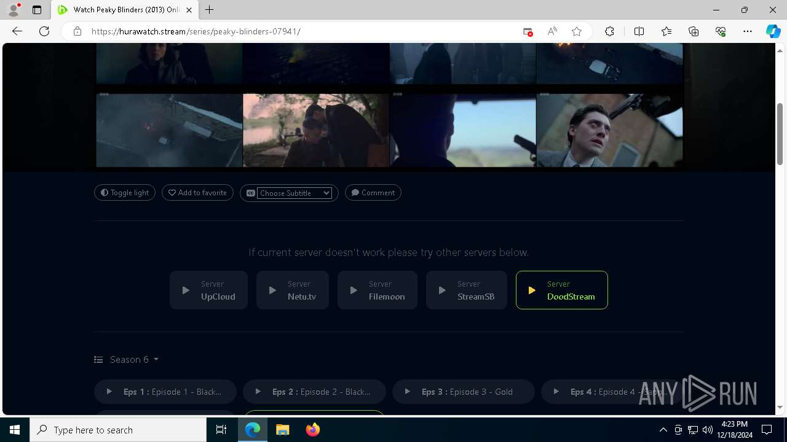Go back to previous page
The width and height of the screenshot is (787, 442).
[17, 31]
